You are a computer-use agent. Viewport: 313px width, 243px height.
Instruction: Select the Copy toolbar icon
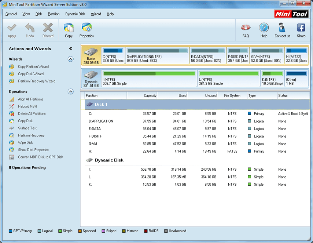pos(69,30)
